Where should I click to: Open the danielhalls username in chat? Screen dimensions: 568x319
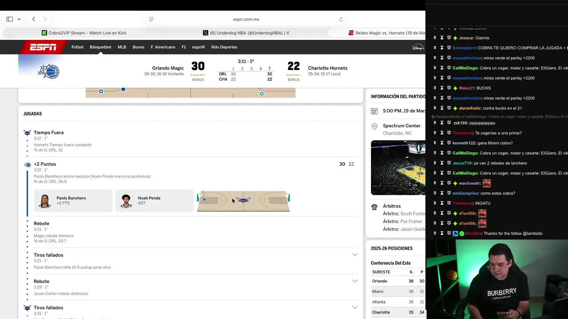[x=470, y=108]
